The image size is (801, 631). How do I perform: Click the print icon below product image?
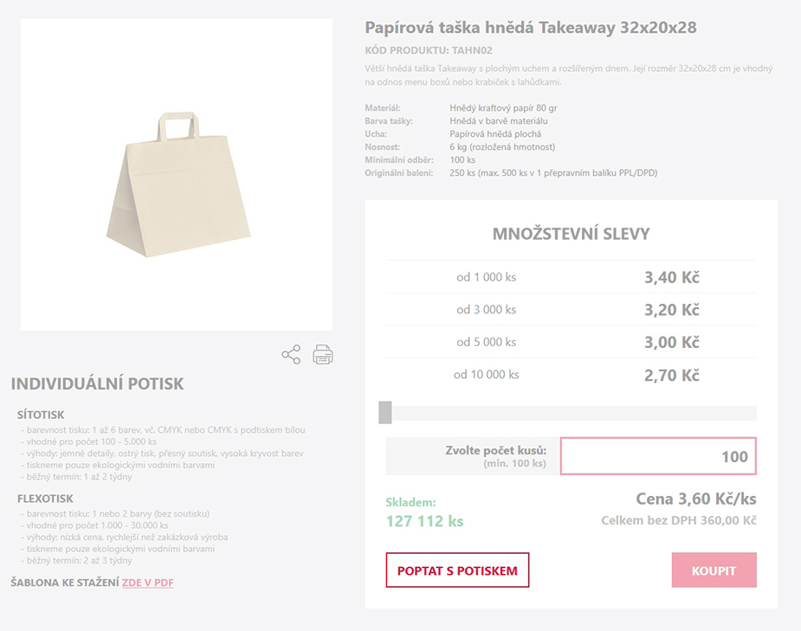click(x=323, y=355)
